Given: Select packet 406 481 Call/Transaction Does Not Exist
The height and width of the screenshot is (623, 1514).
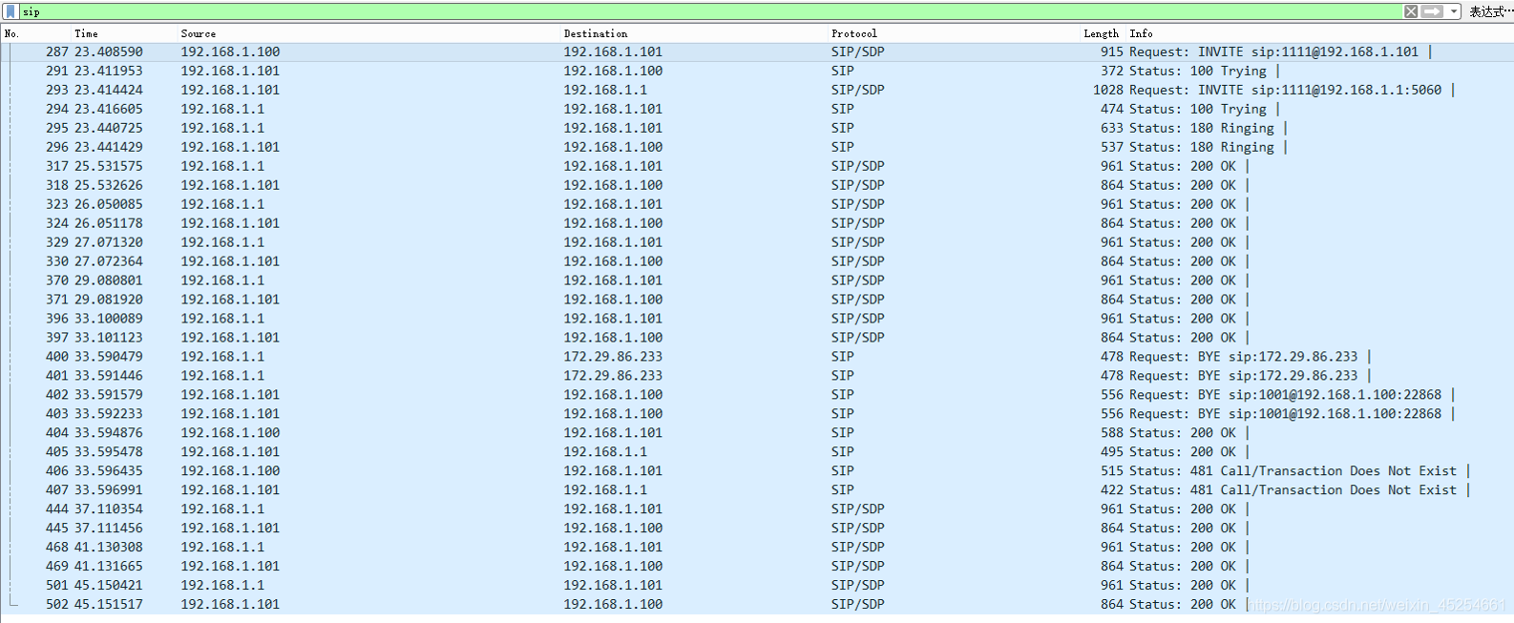Looking at the screenshot, I should [757, 471].
